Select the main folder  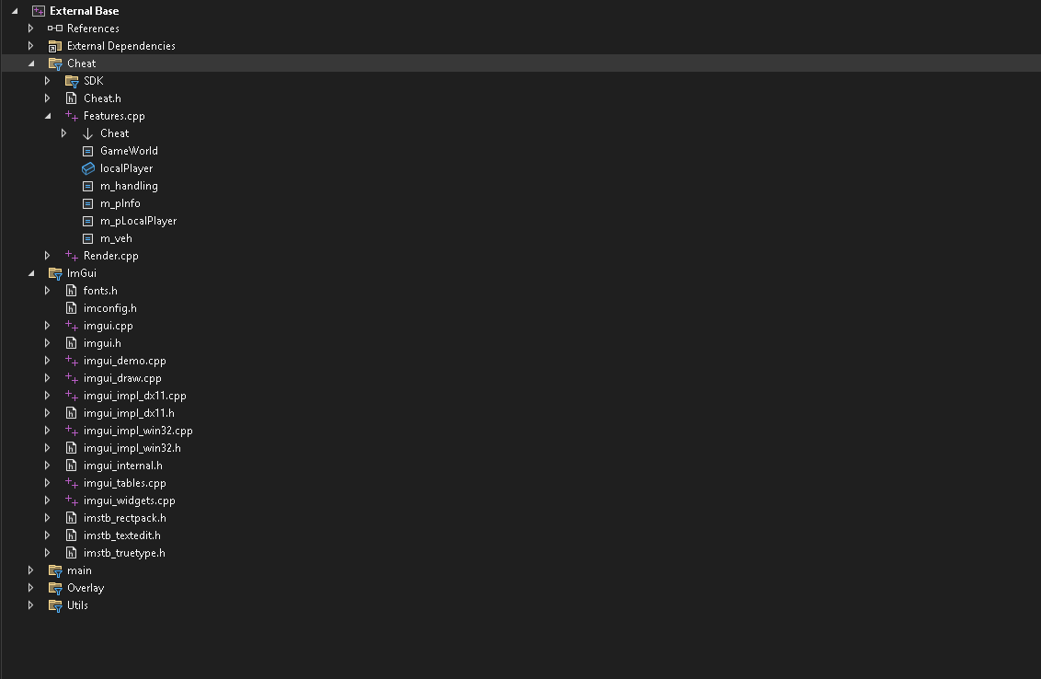point(79,570)
